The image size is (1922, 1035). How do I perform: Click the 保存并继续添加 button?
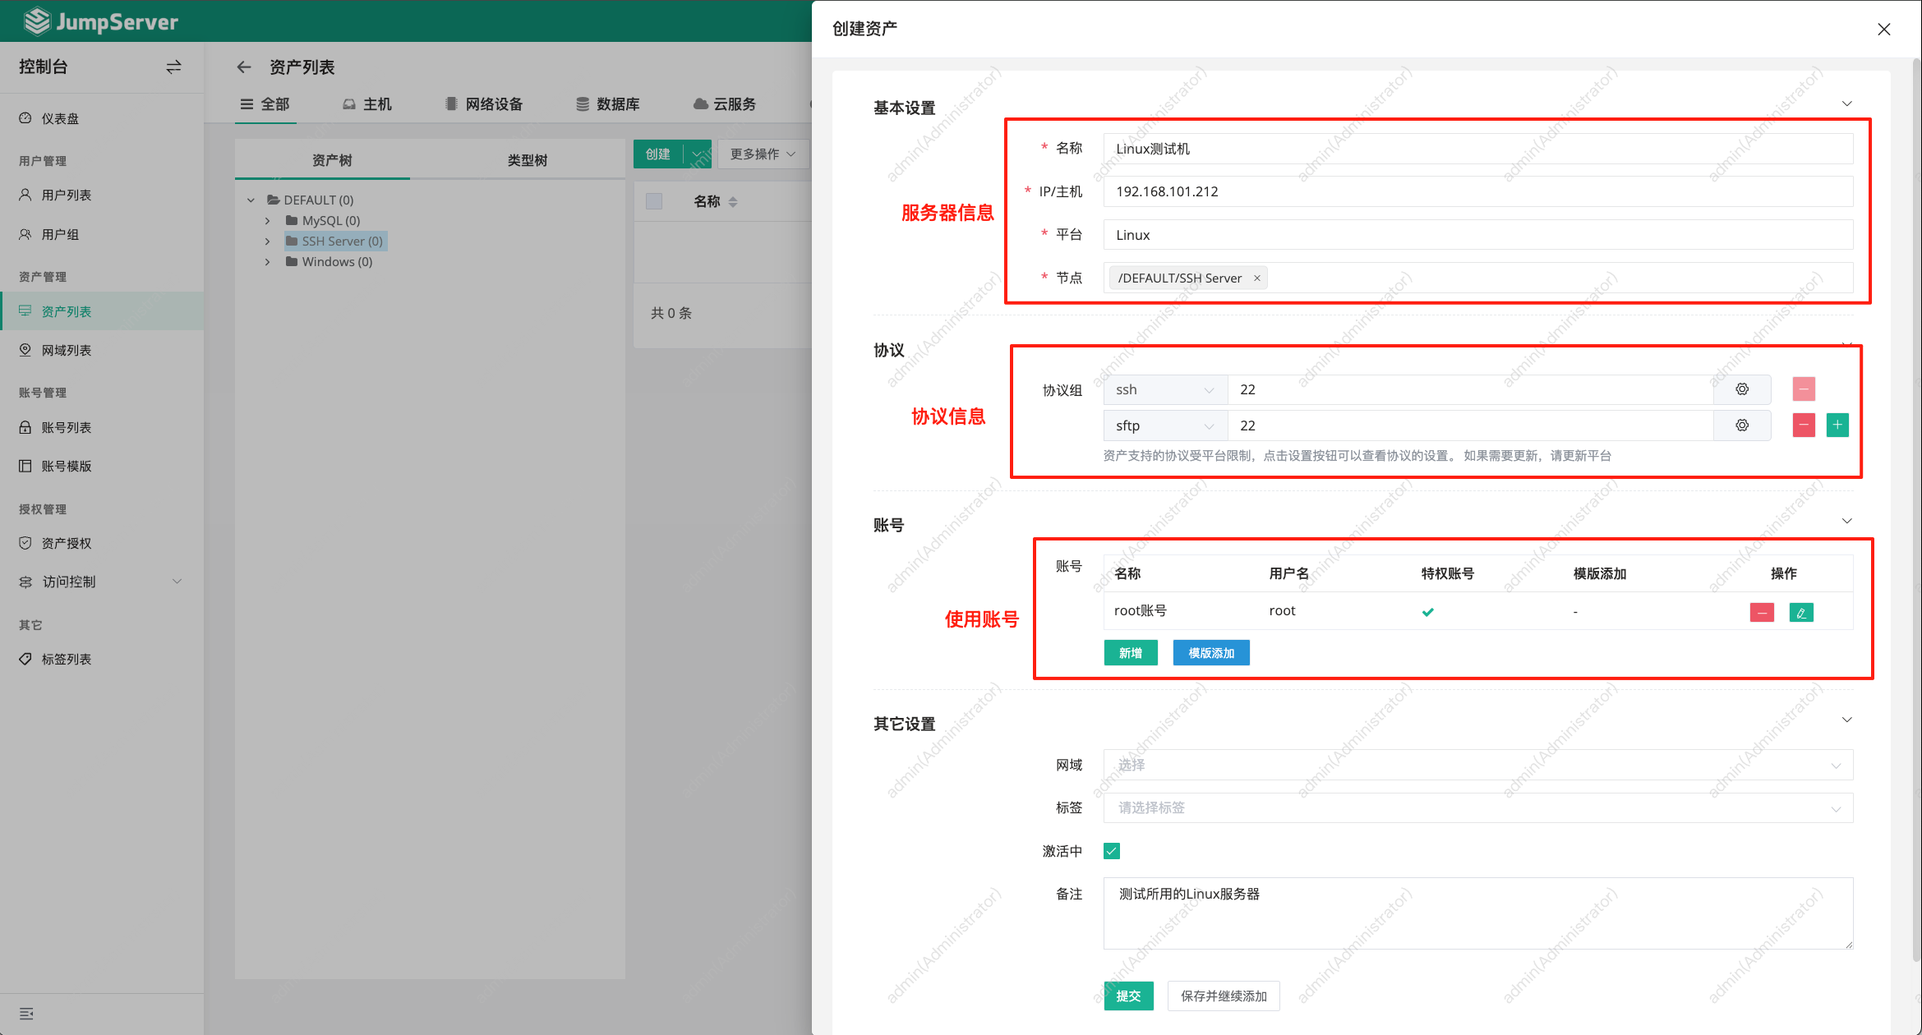tap(1224, 996)
